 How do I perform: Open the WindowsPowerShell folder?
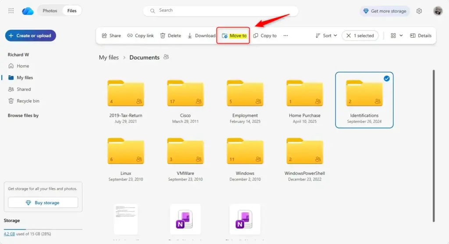304,151
